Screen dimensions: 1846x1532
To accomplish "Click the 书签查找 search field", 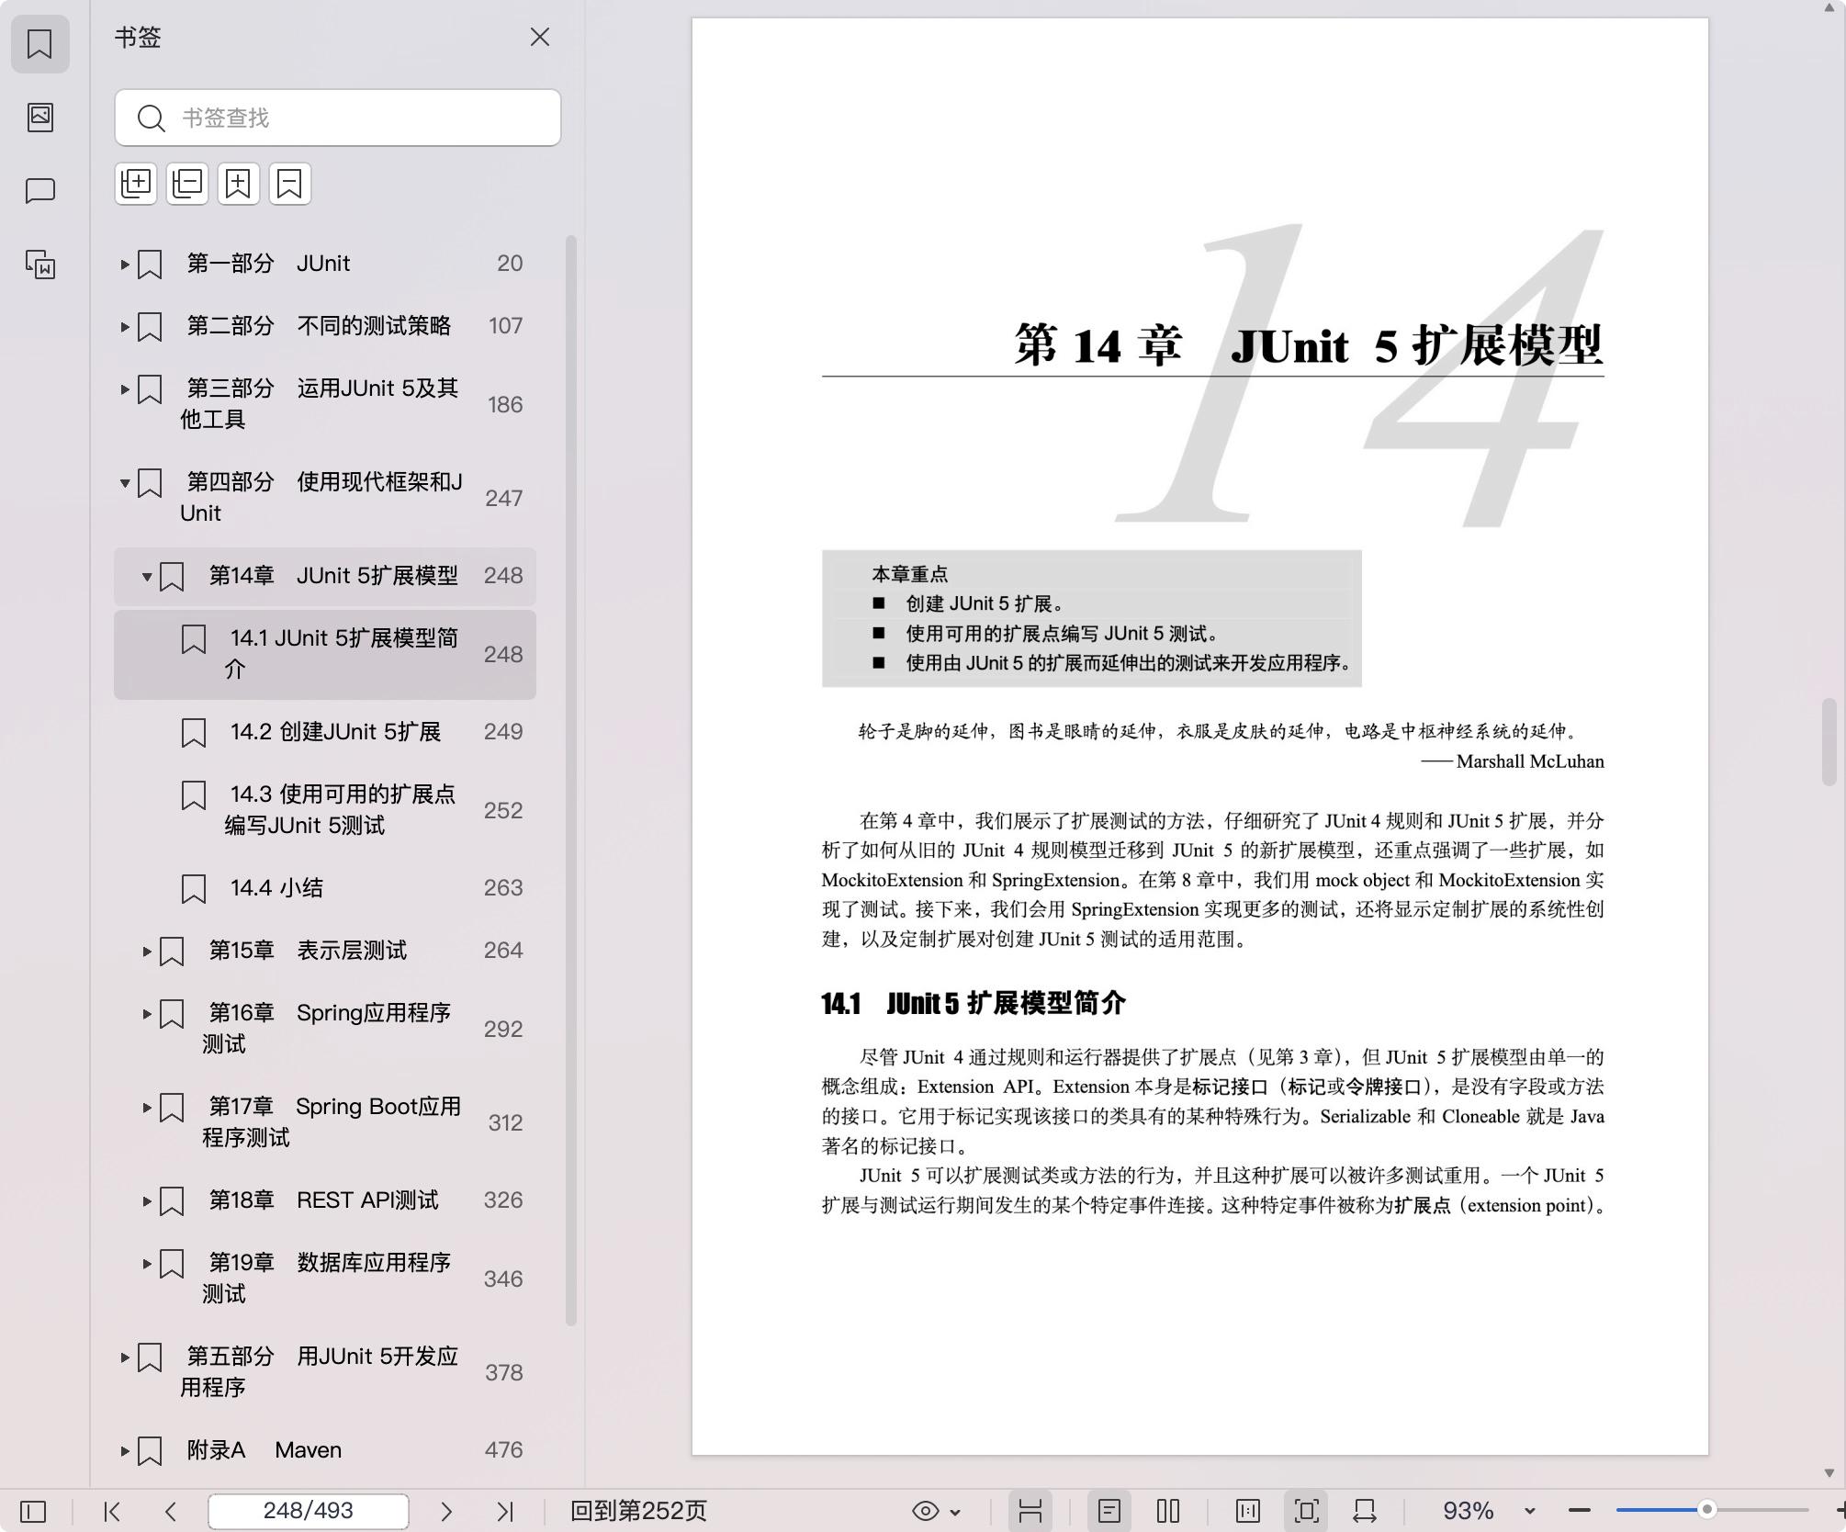I will click(338, 118).
